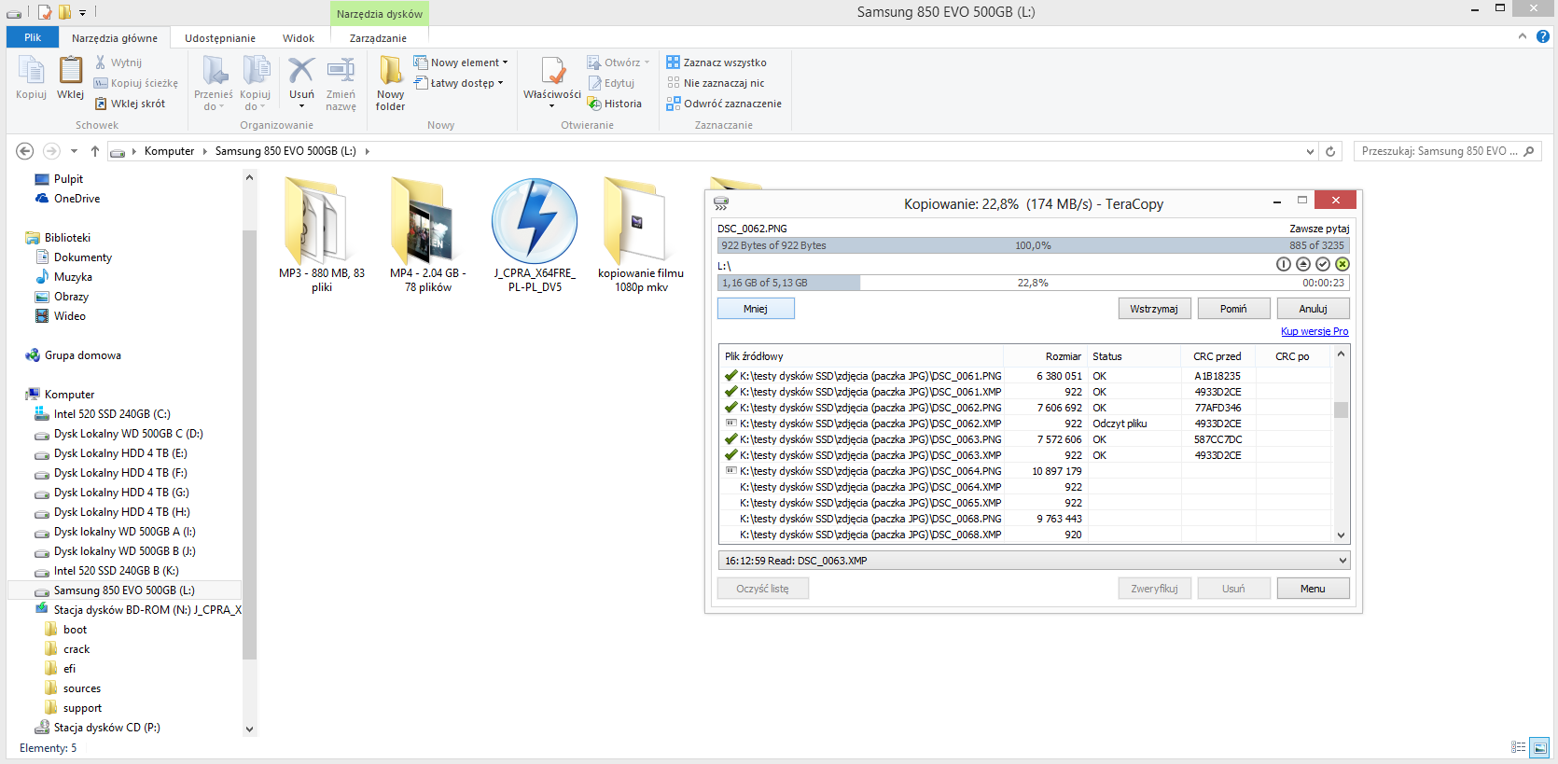Click the Kopiuj ribbon icon in Schowek

pos(31,78)
